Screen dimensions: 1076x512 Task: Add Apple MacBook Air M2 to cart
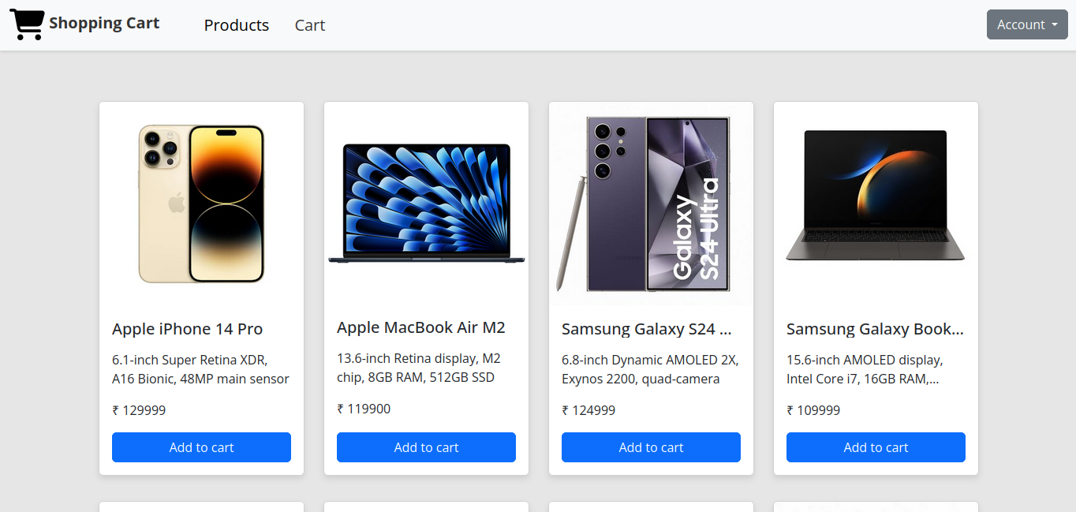426,447
